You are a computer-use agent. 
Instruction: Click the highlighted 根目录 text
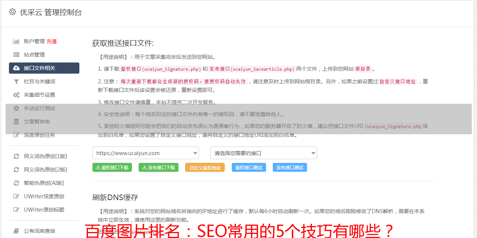pyautogui.click(x=363, y=69)
